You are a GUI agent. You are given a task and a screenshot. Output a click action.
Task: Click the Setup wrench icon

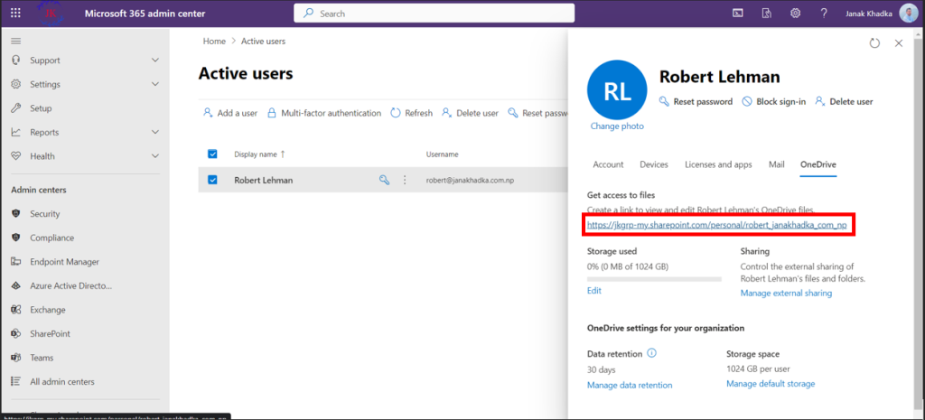click(x=16, y=108)
